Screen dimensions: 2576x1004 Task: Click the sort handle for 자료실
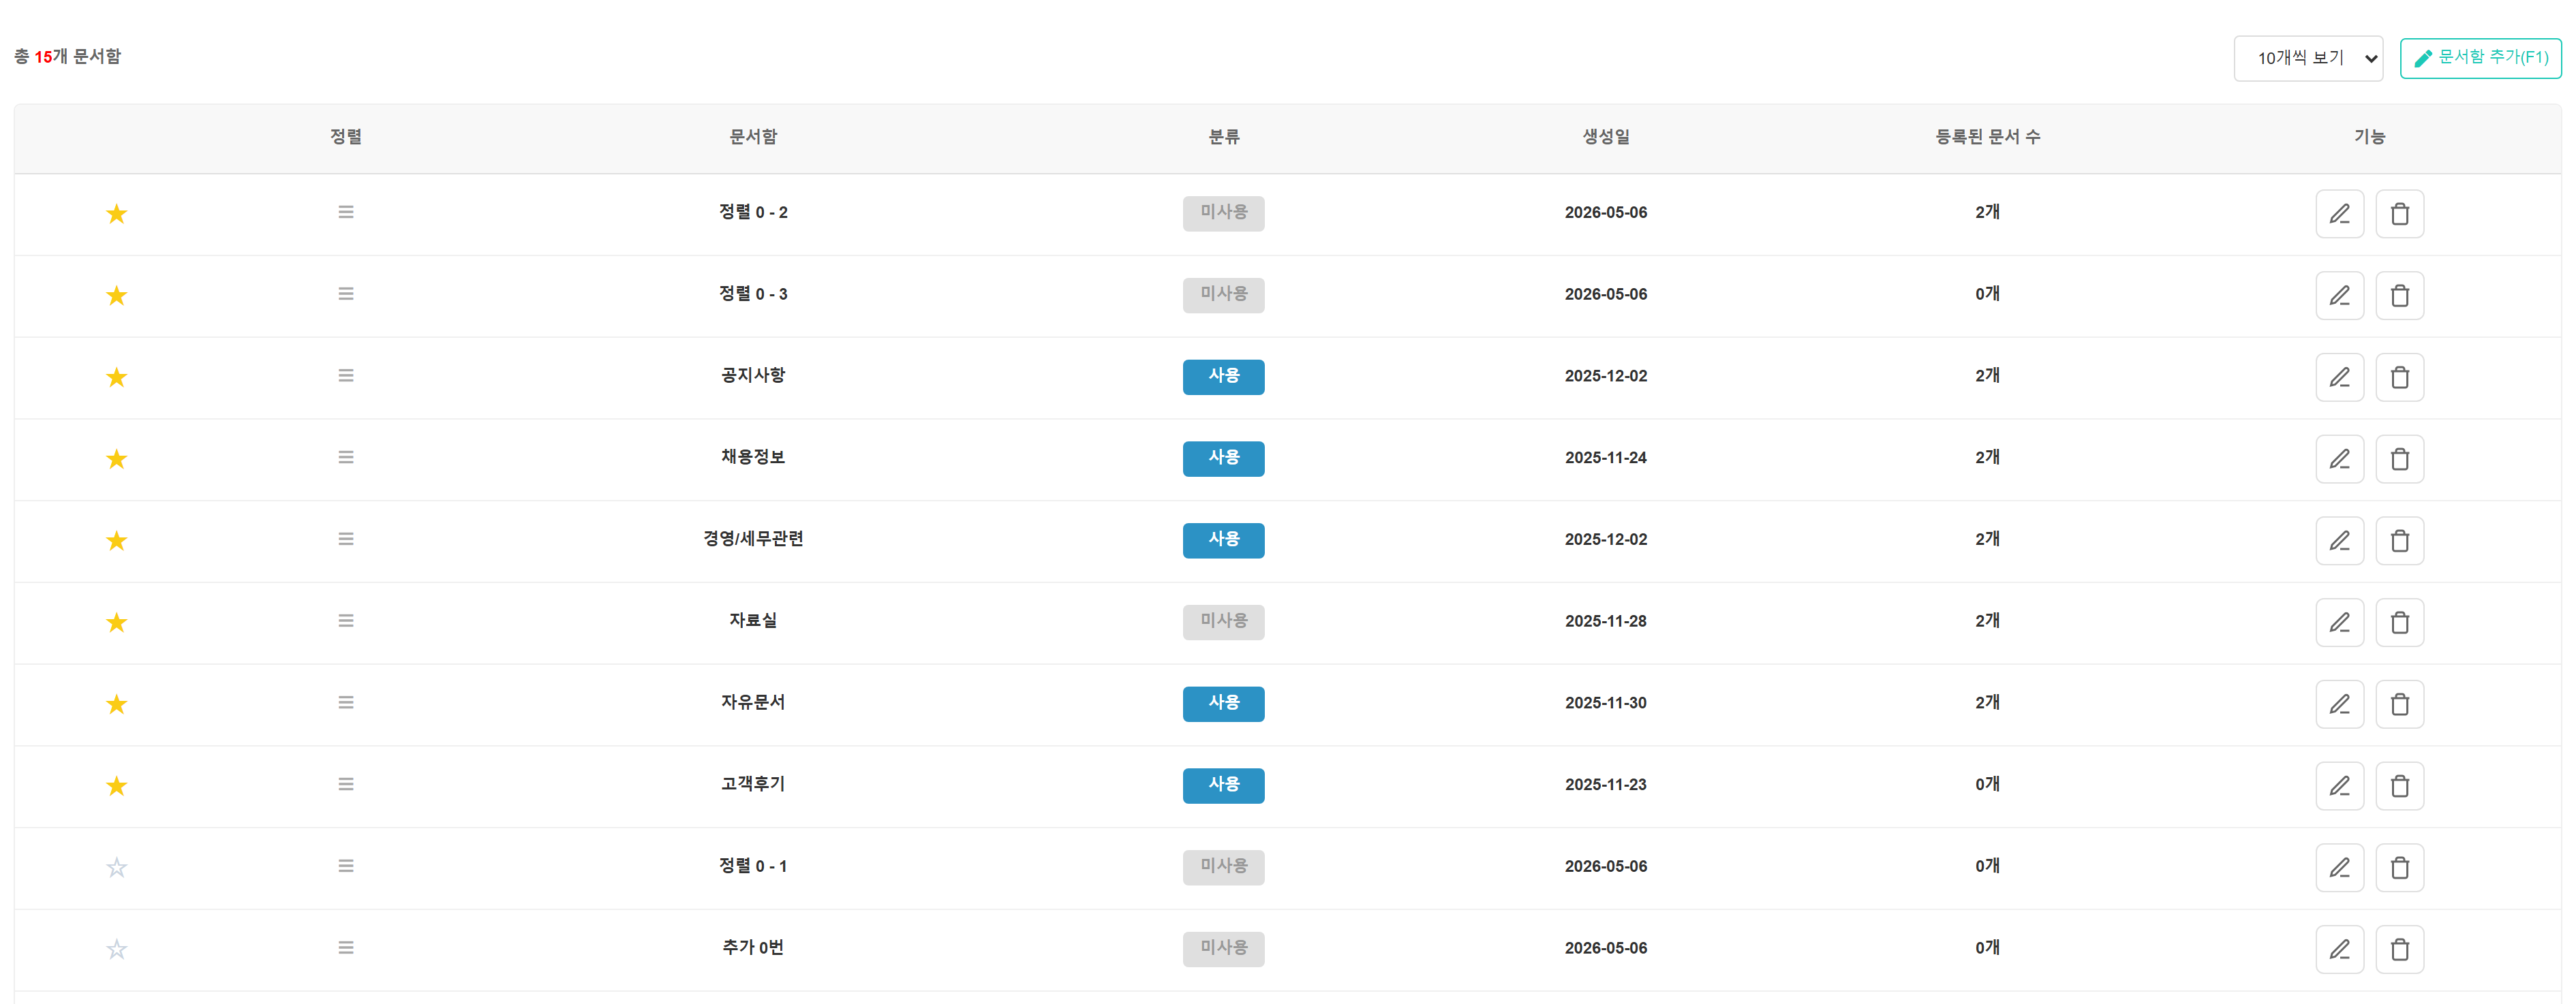coord(346,621)
